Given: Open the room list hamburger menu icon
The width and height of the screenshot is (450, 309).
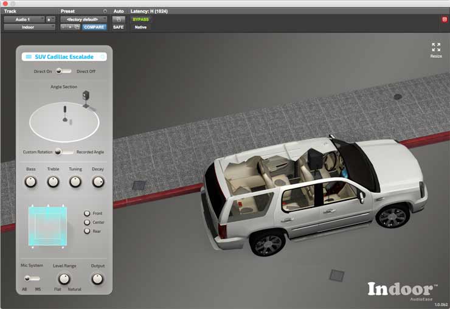Looking at the screenshot, I should (29, 57).
